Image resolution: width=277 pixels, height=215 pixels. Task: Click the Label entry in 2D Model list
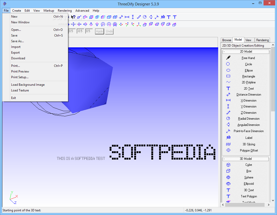coord(249,138)
